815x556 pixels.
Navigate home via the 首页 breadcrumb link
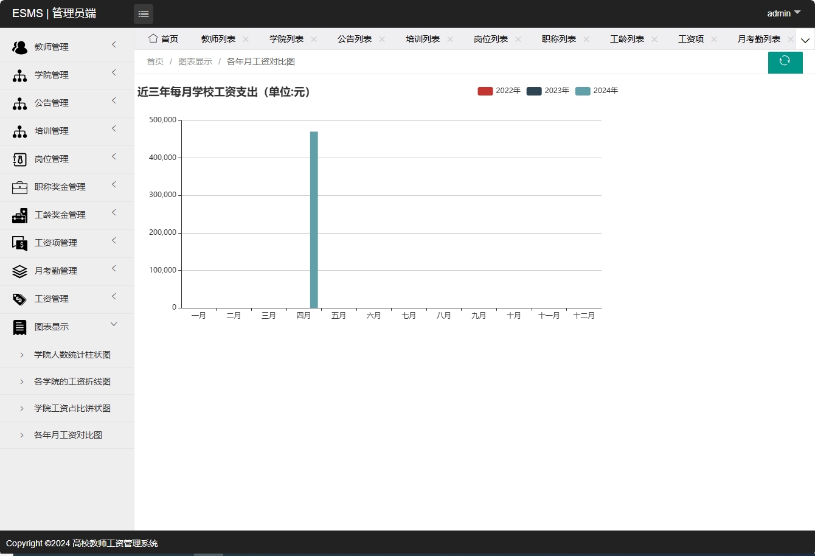pyautogui.click(x=154, y=61)
